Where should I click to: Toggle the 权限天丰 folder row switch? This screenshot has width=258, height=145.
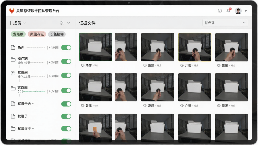pyautogui.click(x=66, y=129)
